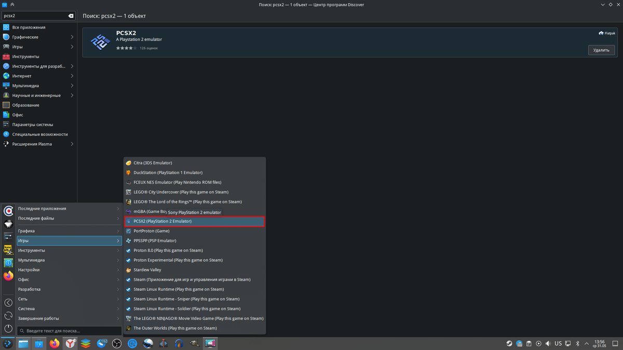Open Audacity headphones icon in the taskbar
This screenshot has height=350, width=623.
pos(179,343)
